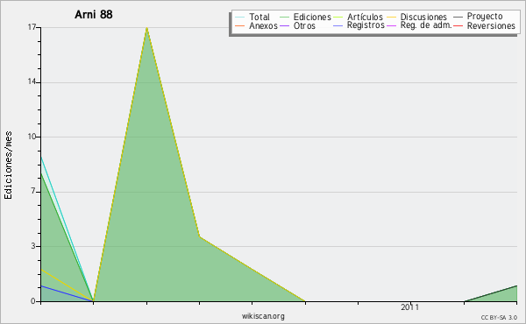Click the Ediciones/mes y-axis label

click(8, 166)
